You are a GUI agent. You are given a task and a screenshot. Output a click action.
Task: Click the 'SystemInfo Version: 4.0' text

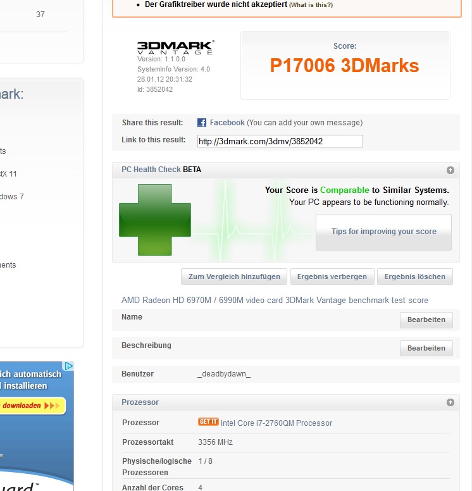(173, 69)
